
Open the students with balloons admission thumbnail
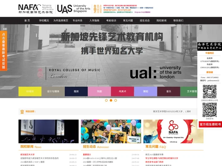pyautogui.click(x=111, y=132)
